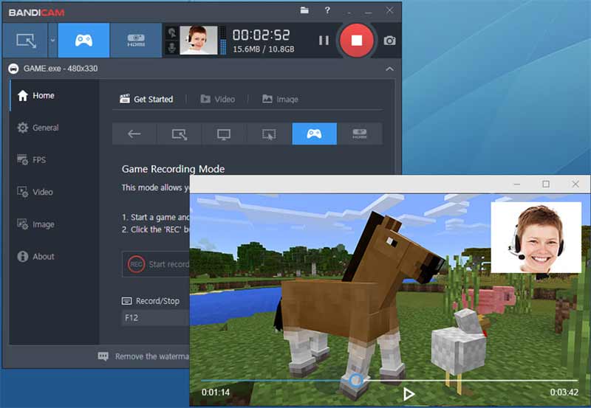Image resolution: width=591 pixels, height=408 pixels.
Task: Click the webcam overlay in the video player
Action: coord(536,238)
